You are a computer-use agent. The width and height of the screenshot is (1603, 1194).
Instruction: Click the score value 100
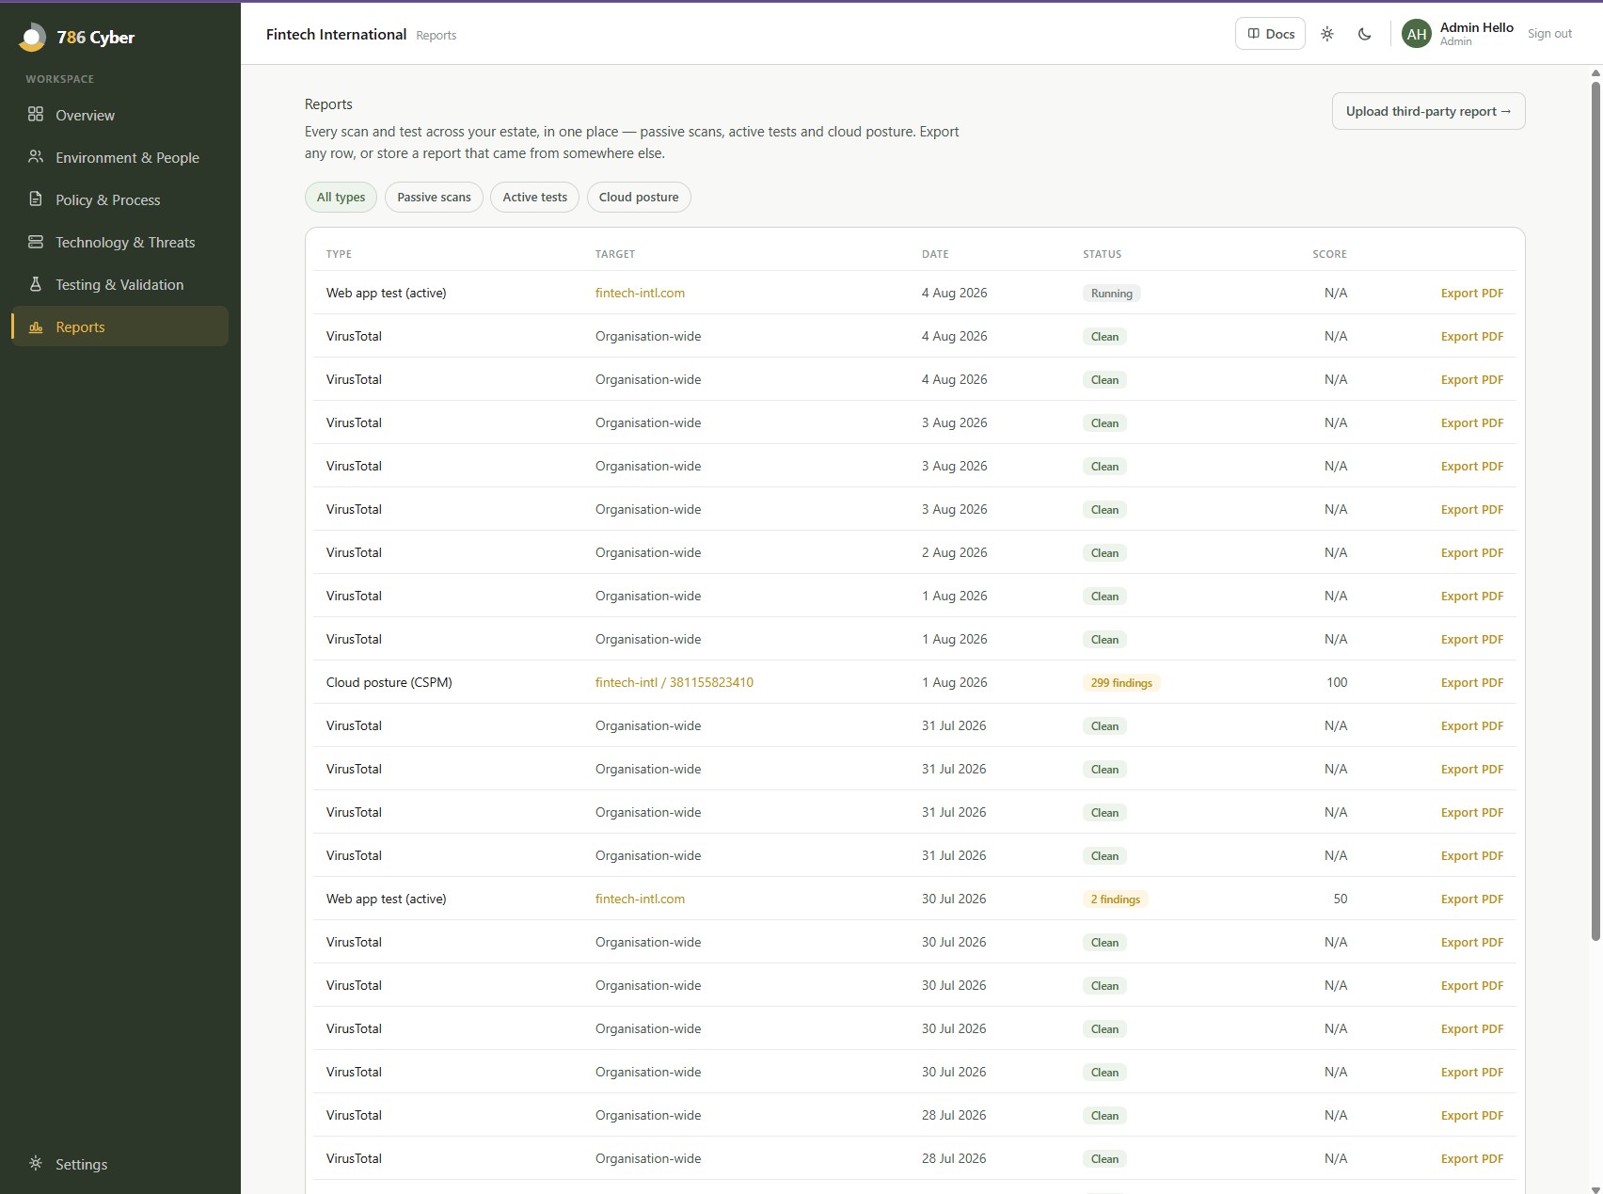pos(1337,682)
